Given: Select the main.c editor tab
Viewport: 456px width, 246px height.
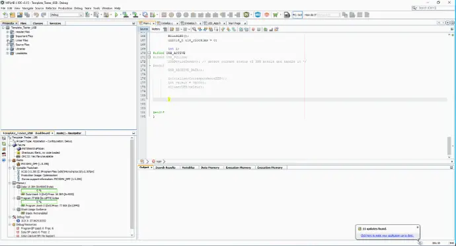Looking at the screenshot, I should (x=147, y=23).
